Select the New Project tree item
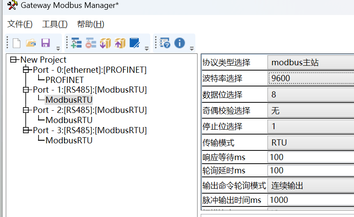The width and height of the screenshot is (354, 217). [x=43, y=60]
